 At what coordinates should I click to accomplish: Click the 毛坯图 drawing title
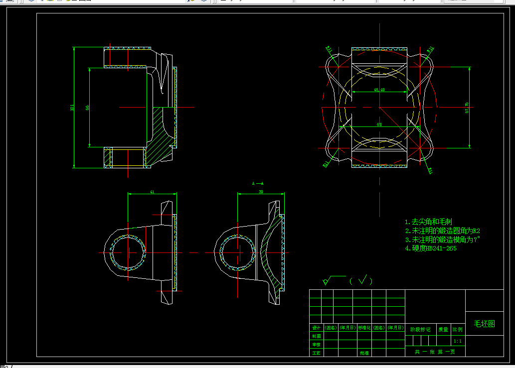485,324
